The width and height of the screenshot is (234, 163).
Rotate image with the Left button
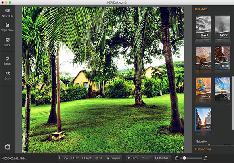tap(75, 158)
